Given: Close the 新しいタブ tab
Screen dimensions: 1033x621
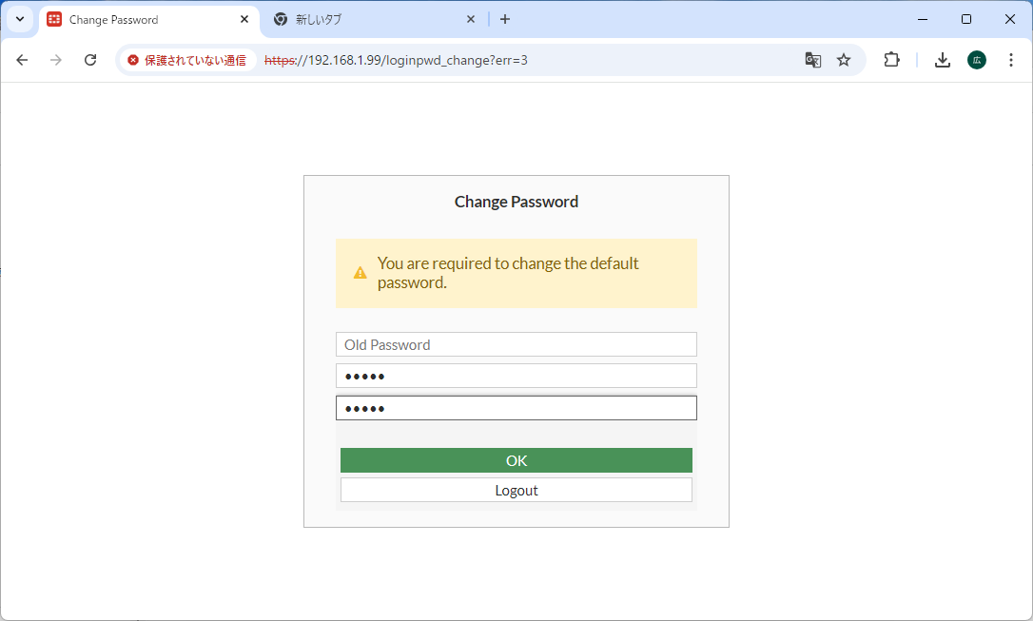Looking at the screenshot, I should [471, 20].
